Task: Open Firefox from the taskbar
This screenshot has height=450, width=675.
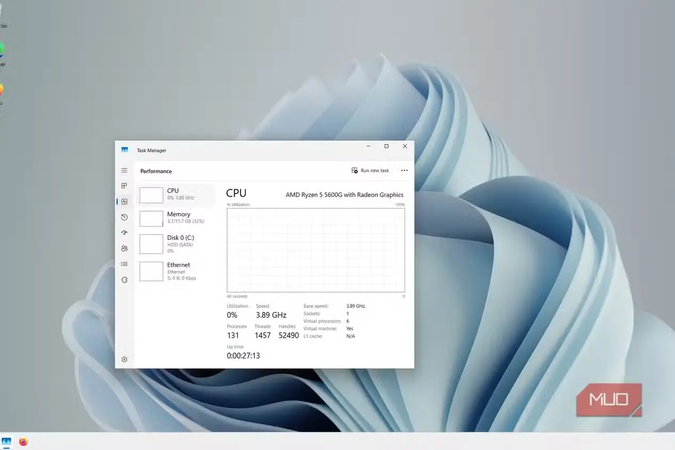Action: coord(23,441)
